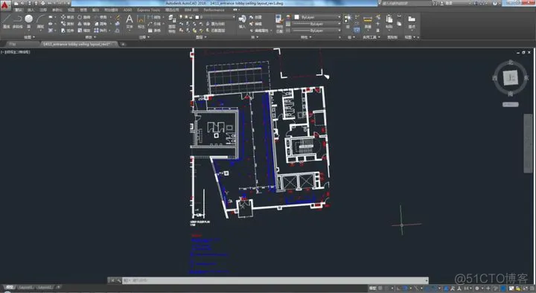
Task: Choose the Trim (修剪) tool
Action: pos(100,17)
